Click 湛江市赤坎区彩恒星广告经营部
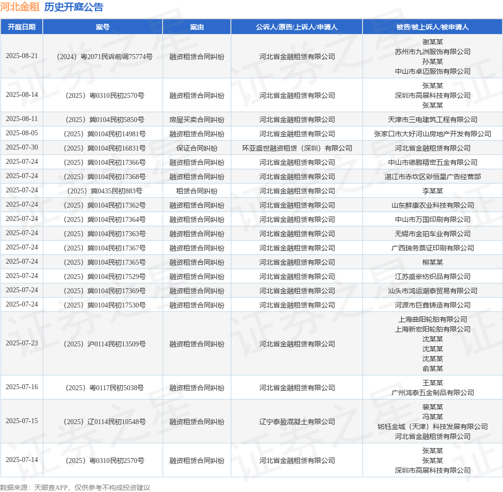503x492 pixels. pos(433,177)
